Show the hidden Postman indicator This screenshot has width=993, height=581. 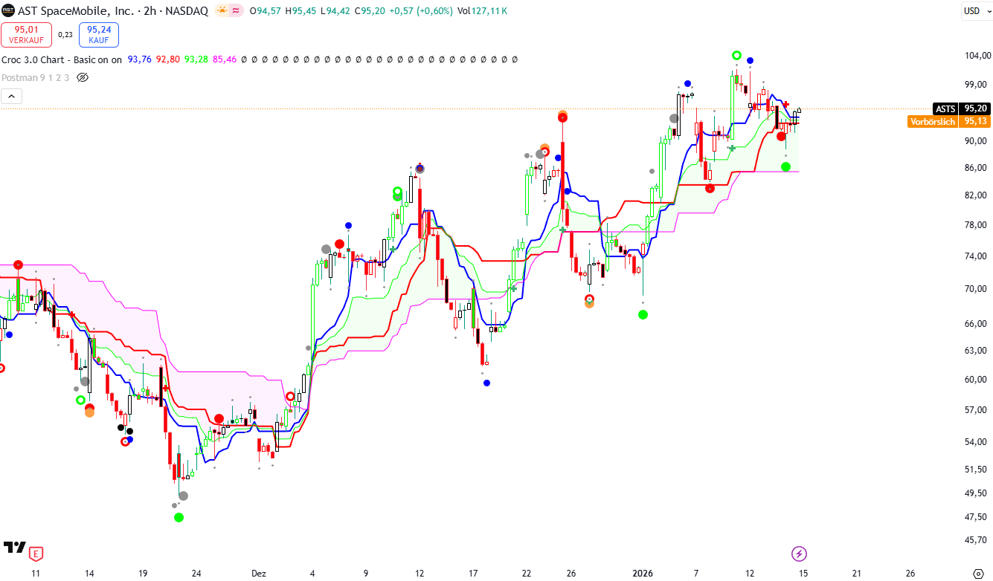coord(83,77)
